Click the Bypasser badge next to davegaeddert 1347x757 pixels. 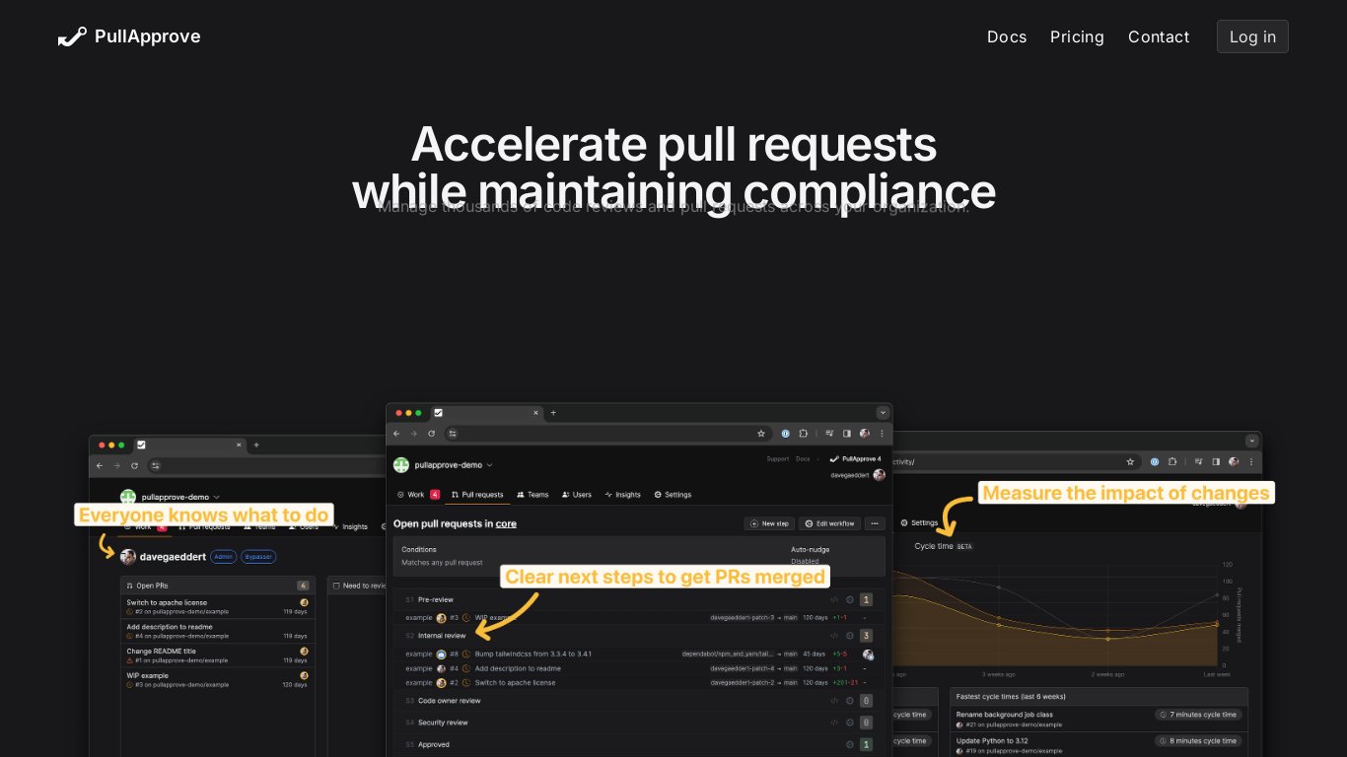pos(259,557)
